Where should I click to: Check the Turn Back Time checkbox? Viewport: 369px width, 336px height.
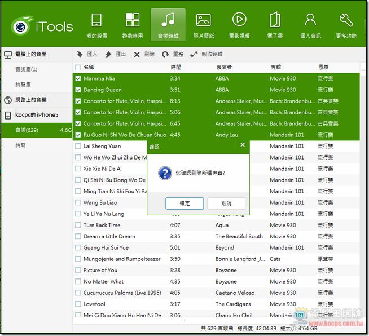(78, 226)
